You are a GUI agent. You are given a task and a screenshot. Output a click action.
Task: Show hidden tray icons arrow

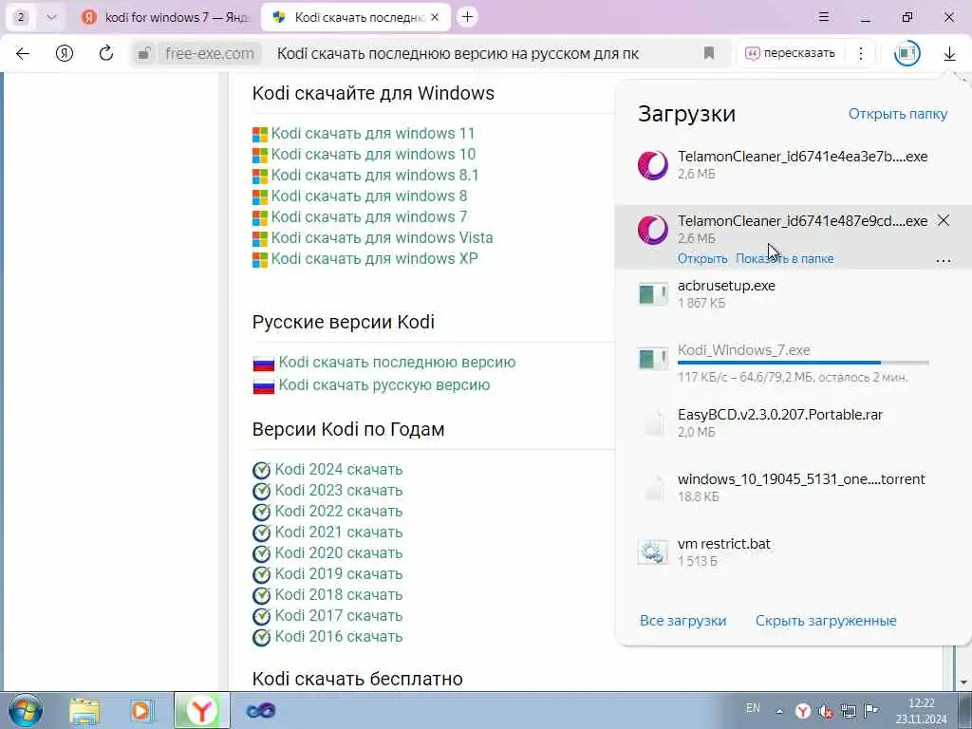click(x=779, y=711)
